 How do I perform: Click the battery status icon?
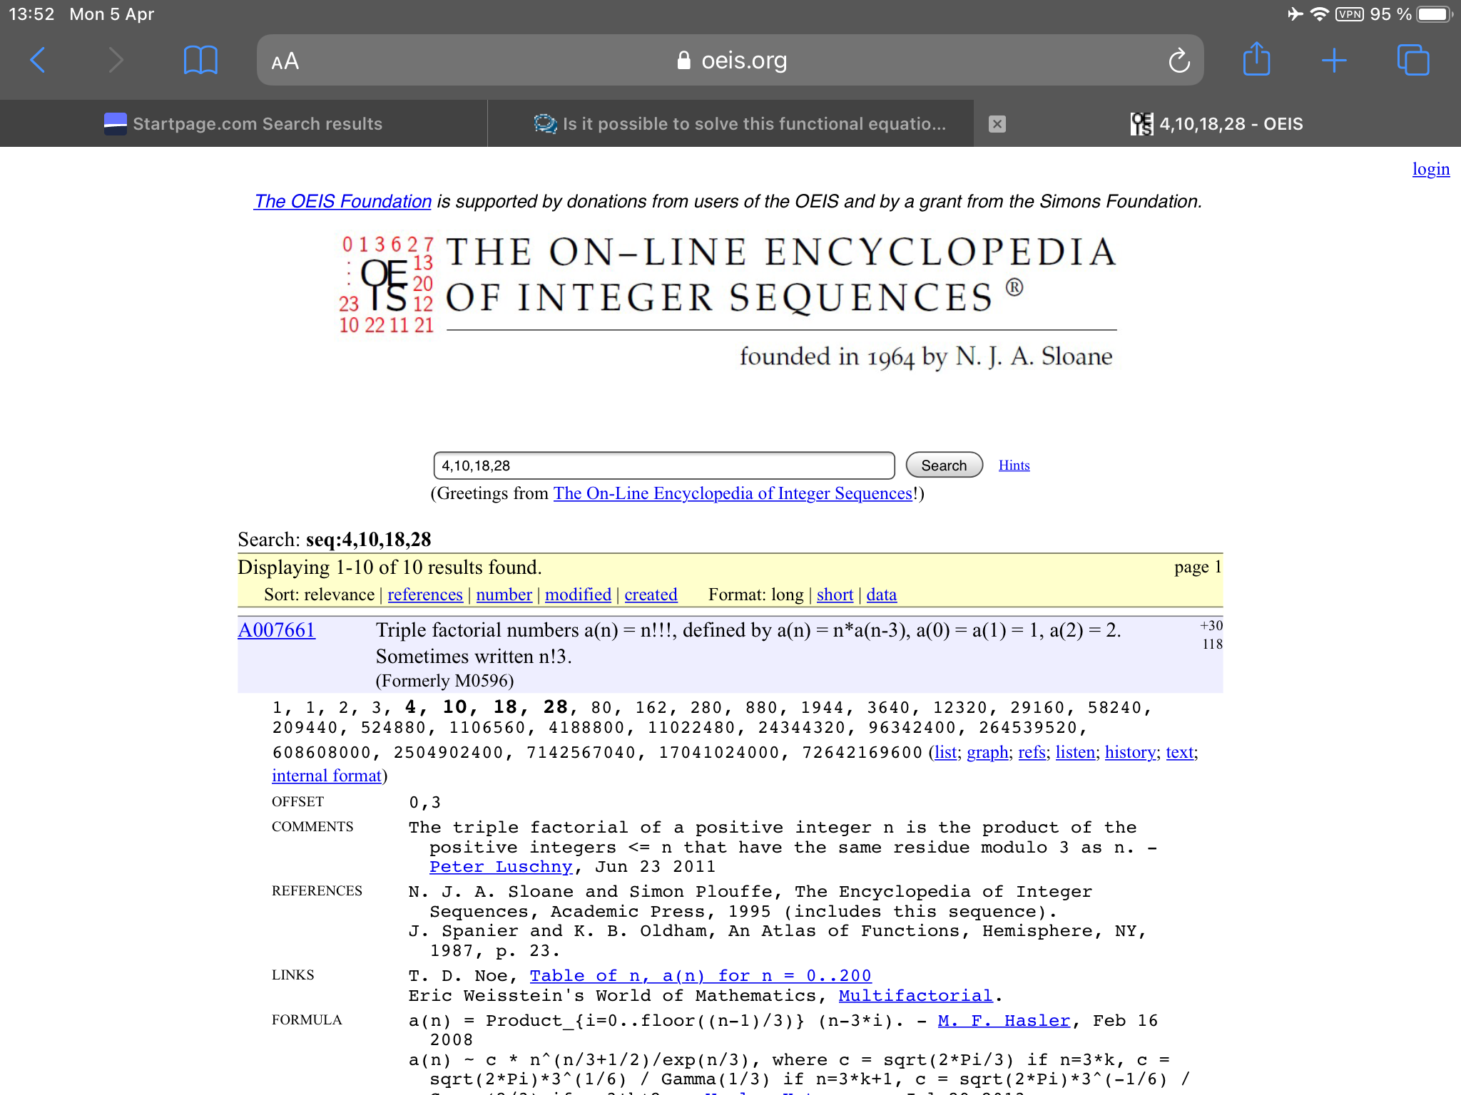[1435, 14]
